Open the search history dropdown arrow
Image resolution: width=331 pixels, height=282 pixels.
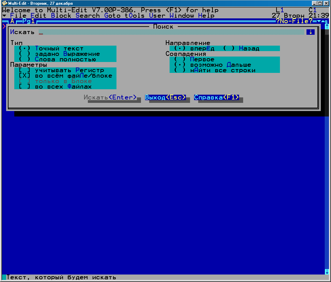(311, 32)
